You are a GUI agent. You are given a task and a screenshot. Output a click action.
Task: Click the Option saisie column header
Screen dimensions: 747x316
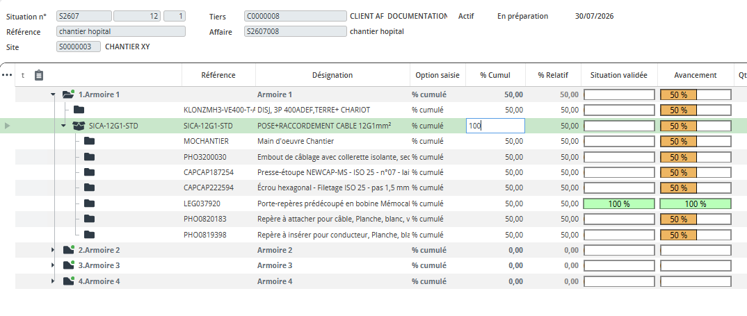tap(437, 75)
